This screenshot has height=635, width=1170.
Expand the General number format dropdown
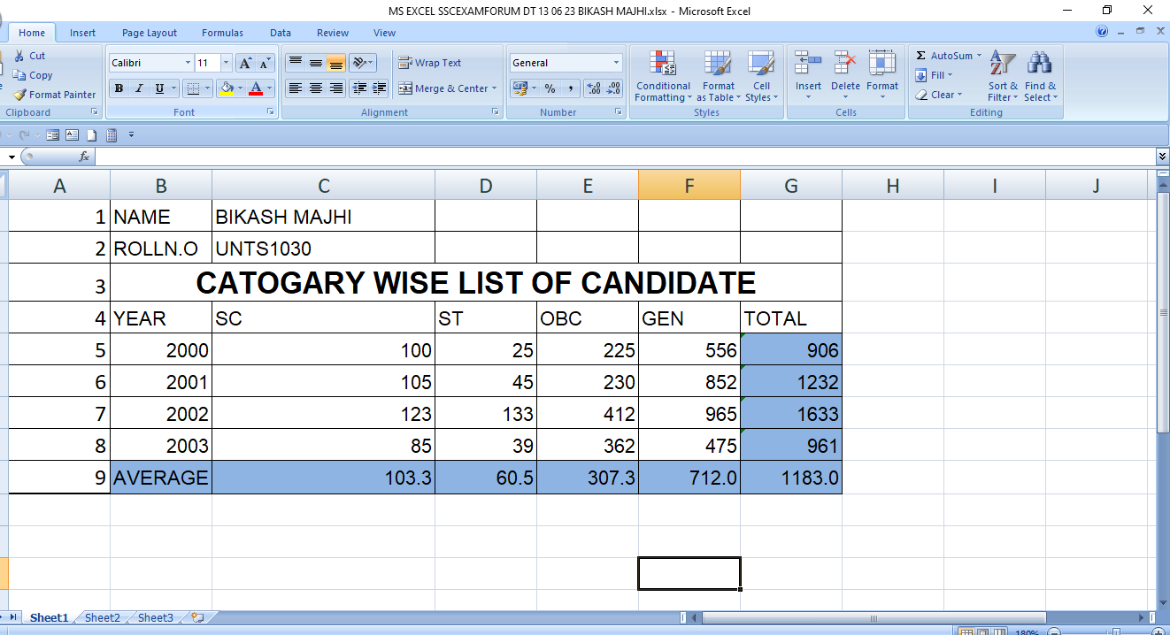pos(616,63)
